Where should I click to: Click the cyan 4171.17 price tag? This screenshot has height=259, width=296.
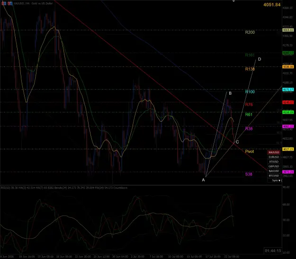(x=288, y=89)
